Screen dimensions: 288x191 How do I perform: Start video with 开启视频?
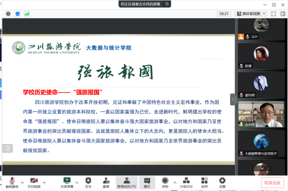34,183
